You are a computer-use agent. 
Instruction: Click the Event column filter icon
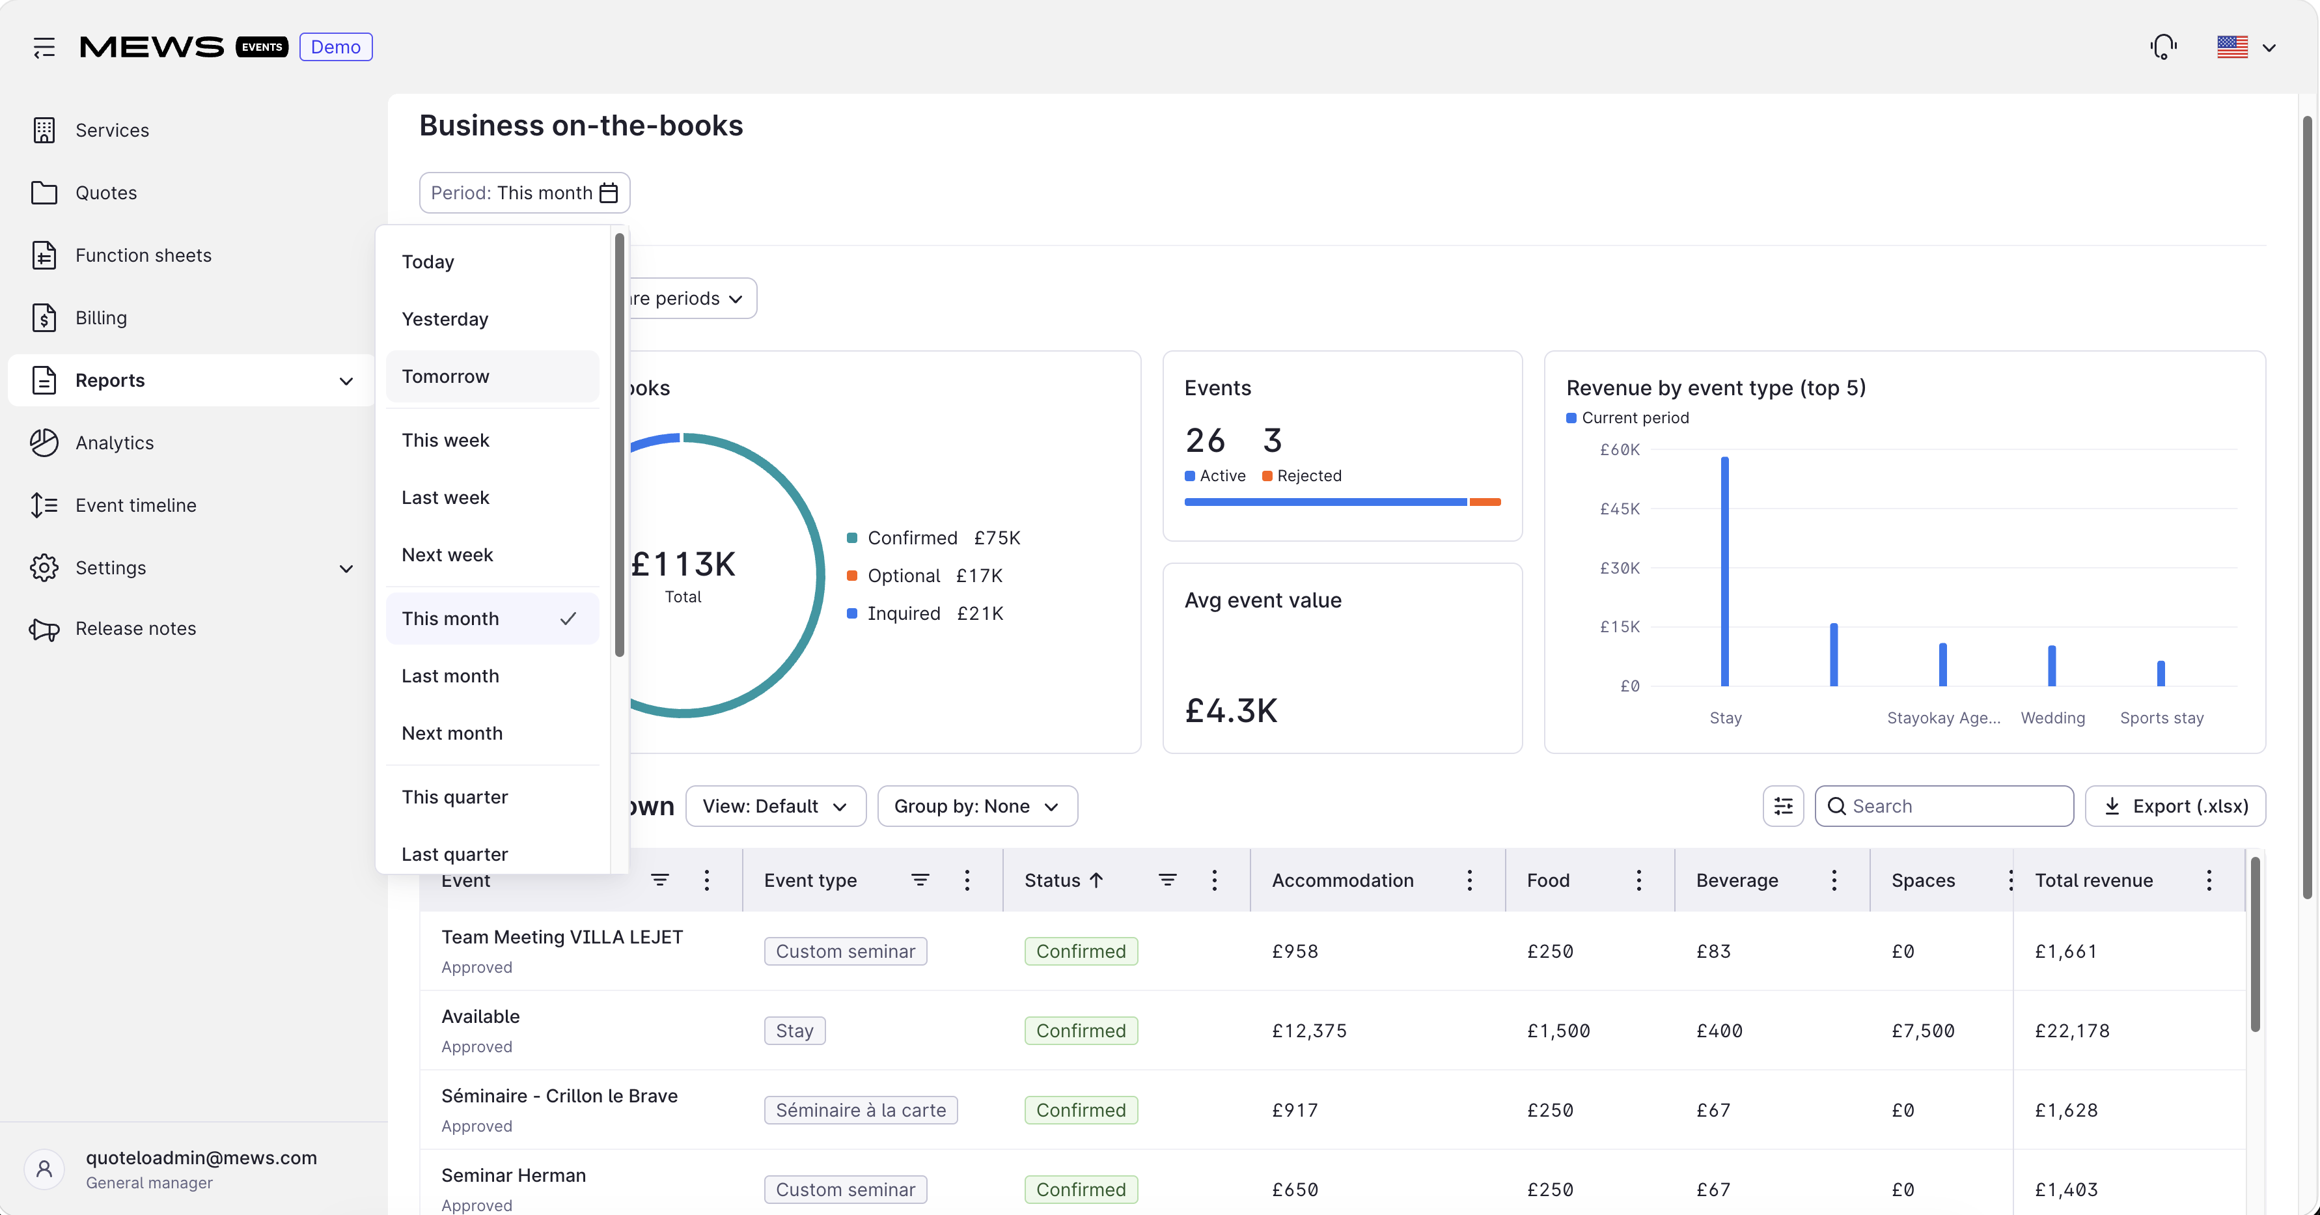pyautogui.click(x=660, y=880)
